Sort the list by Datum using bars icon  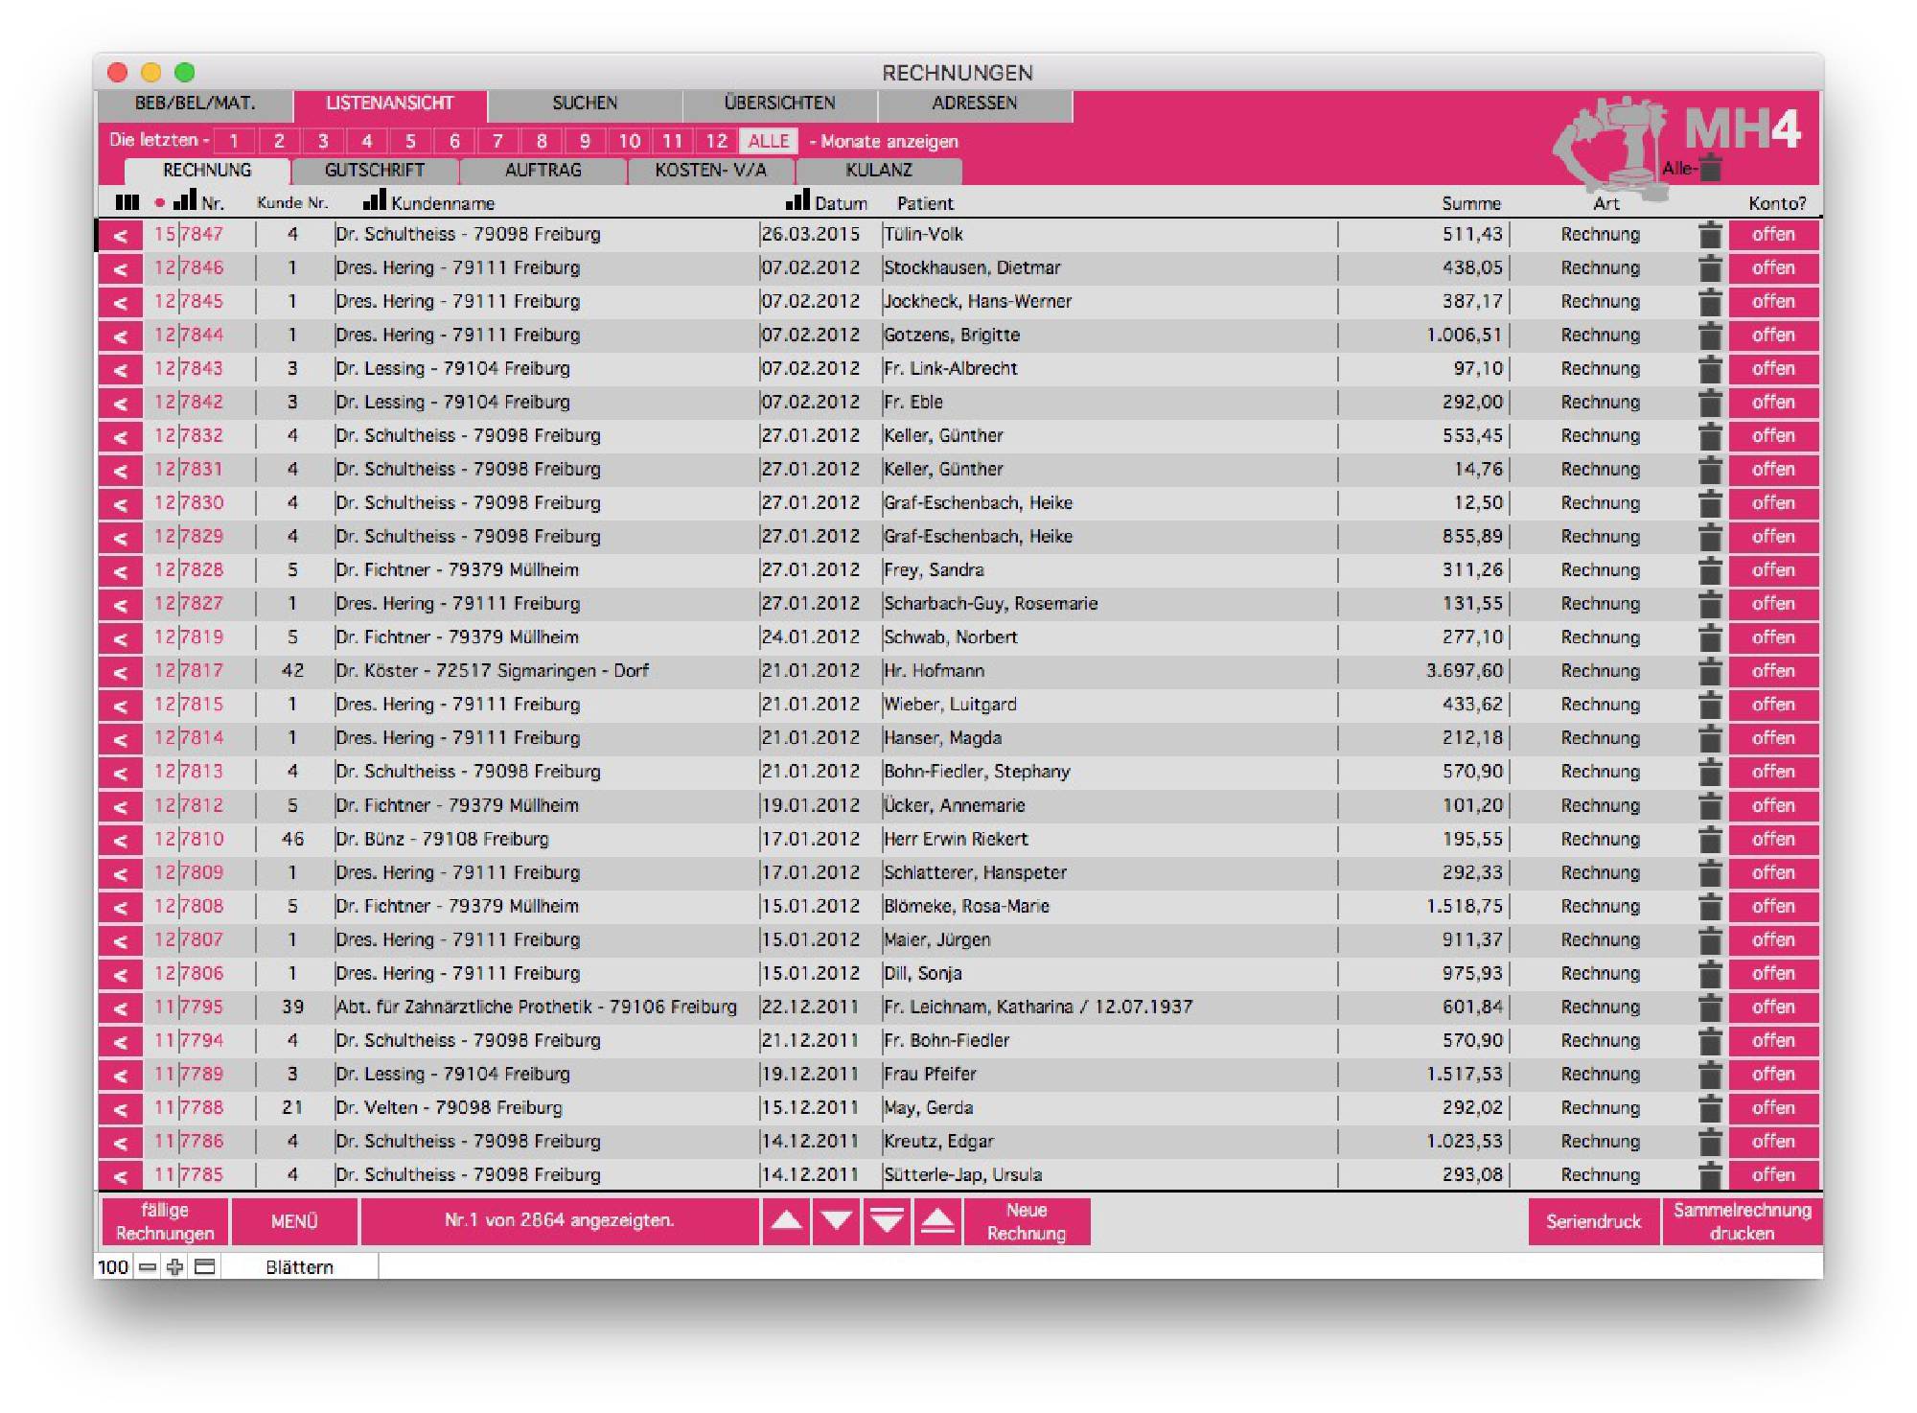point(797,200)
